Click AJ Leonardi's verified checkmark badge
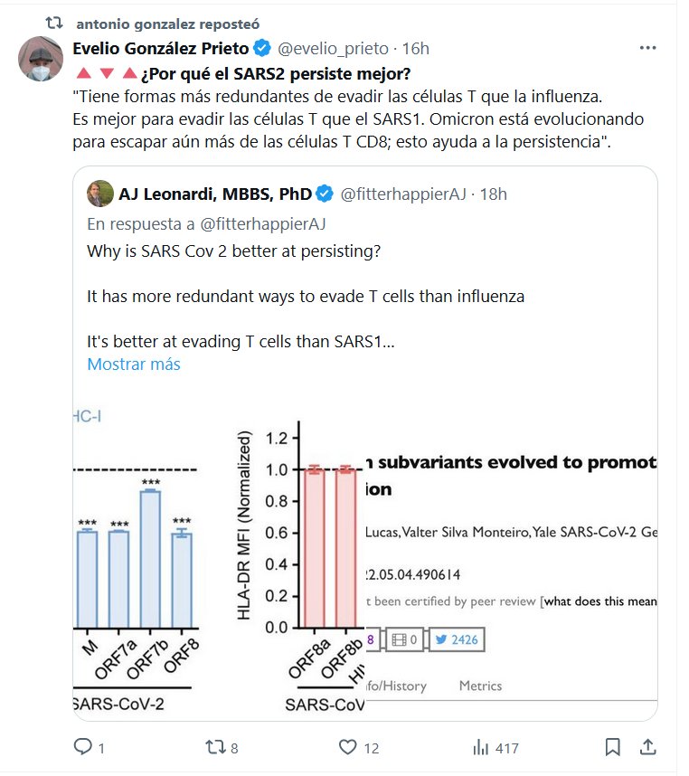Screen dimensions: 689x776 coord(324,194)
